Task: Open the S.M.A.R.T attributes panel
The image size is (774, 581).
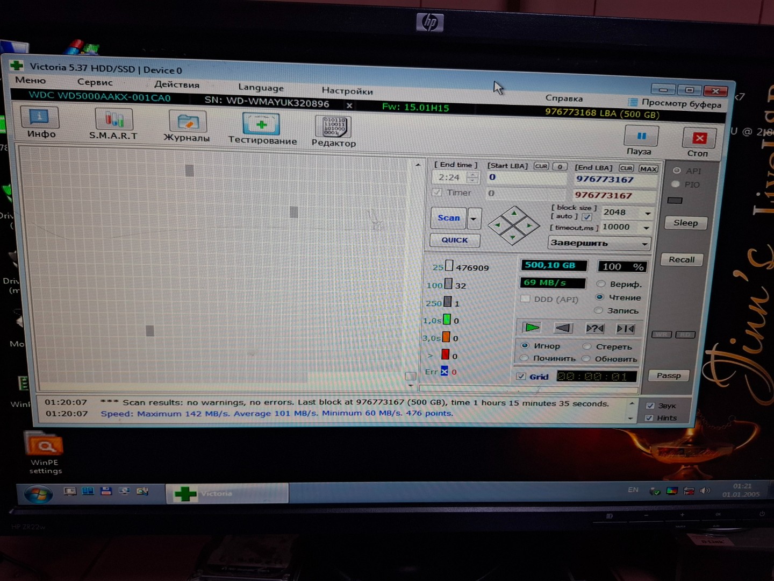Action: (x=113, y=125)
